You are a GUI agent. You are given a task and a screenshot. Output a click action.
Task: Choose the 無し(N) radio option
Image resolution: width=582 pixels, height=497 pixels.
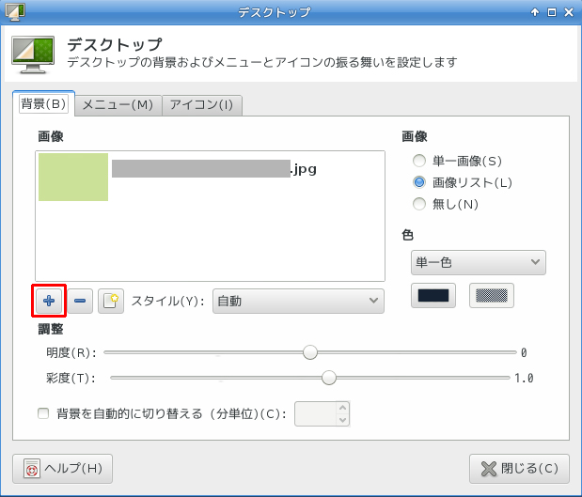click(420, 203)
